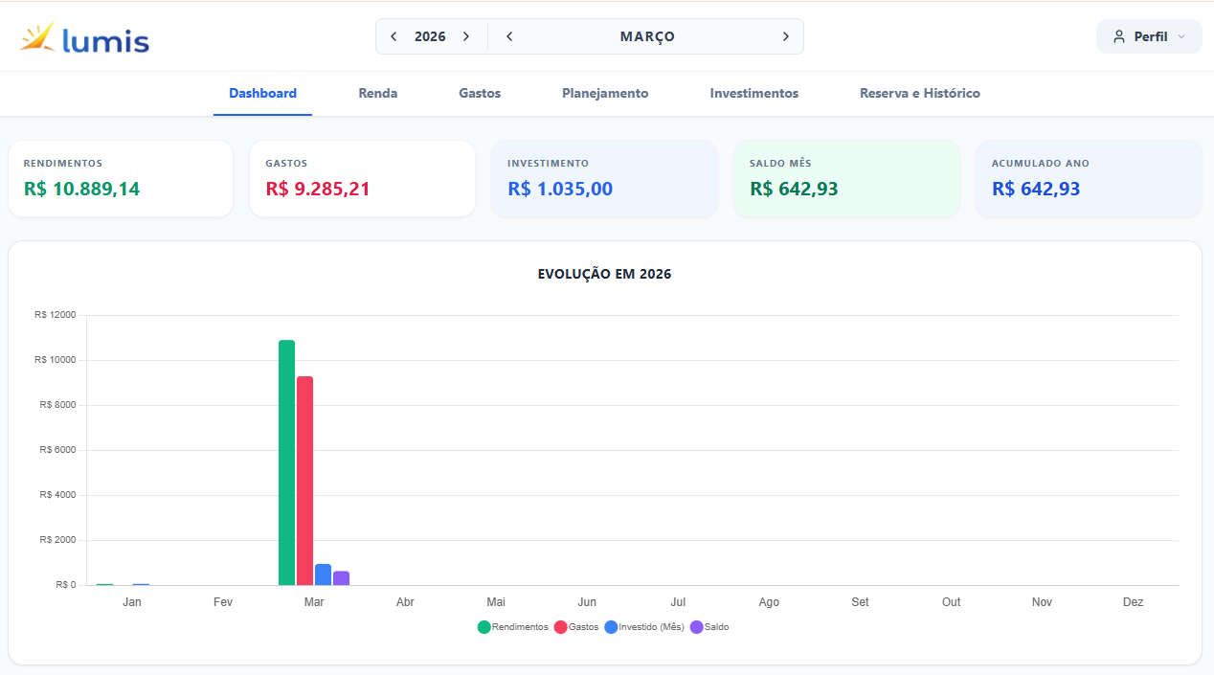Go to previous year with left arrow
Screen dimensions: 1214x675
point(393,36)
